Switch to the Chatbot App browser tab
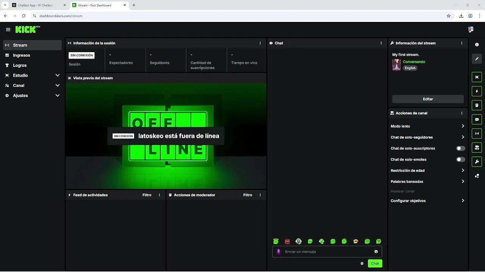Viewport: 485px width, 272px height. point(39,5)
